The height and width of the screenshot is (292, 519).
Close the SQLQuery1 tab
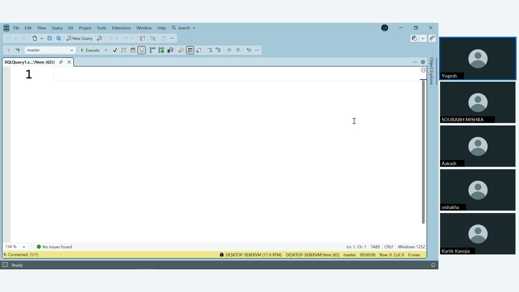pos(69,62)
